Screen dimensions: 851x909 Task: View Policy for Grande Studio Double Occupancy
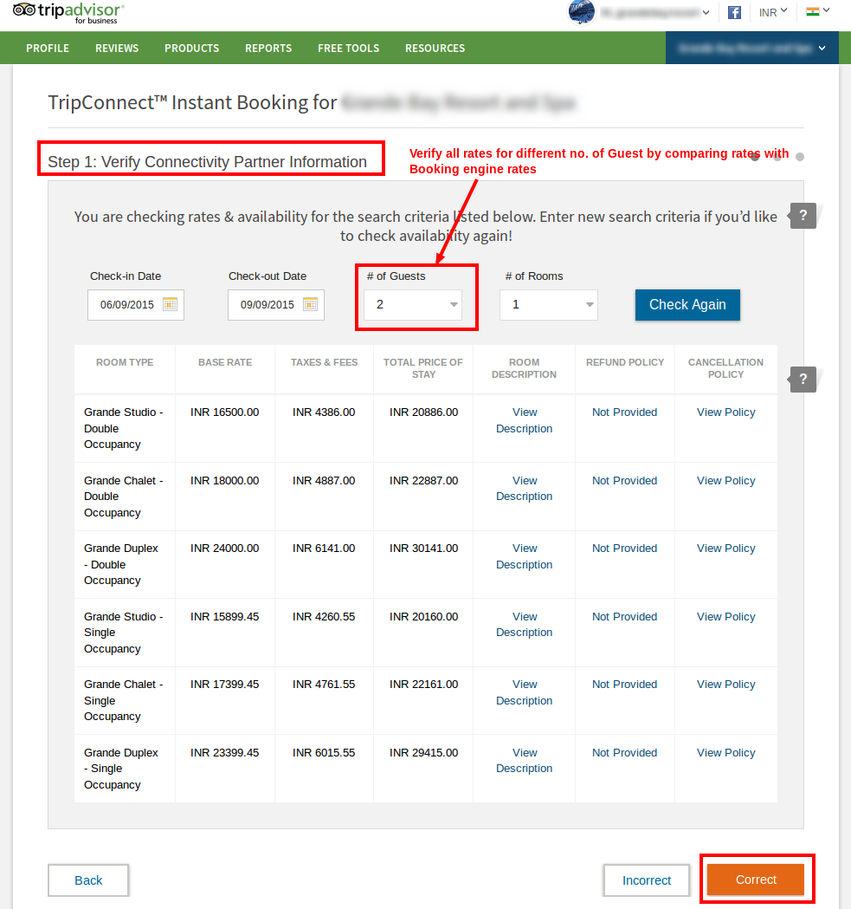(725, 412)
